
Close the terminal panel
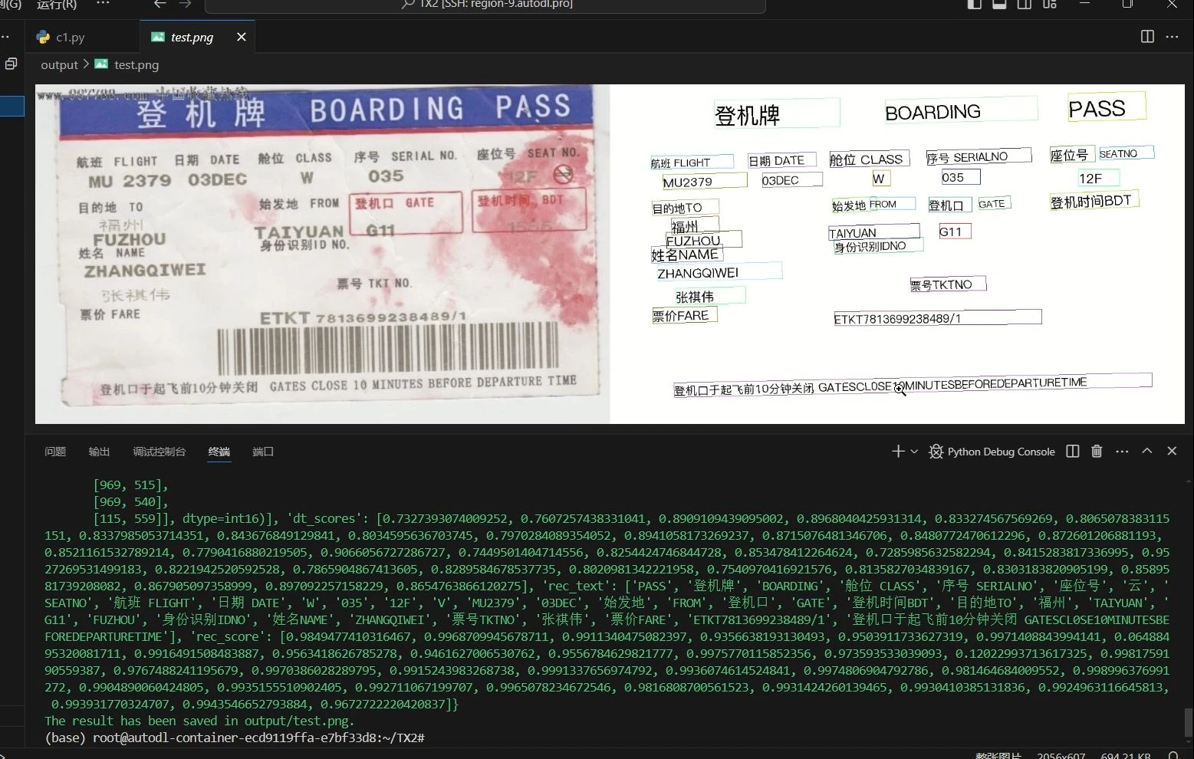pos(1172,451)
